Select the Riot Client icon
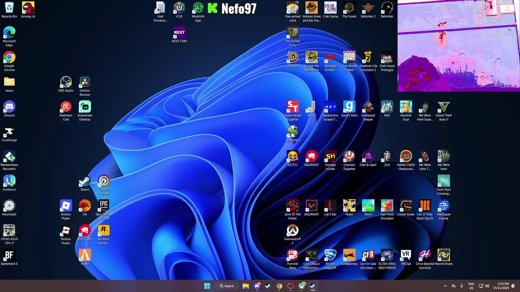The width and height of the screenshot is (520, 292). click(84, 233)
